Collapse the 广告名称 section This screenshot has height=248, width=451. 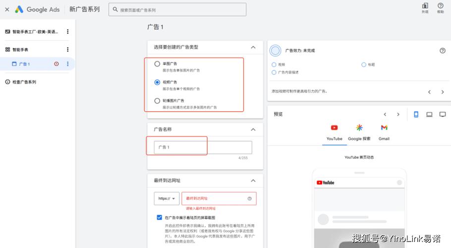coord(253,129)
